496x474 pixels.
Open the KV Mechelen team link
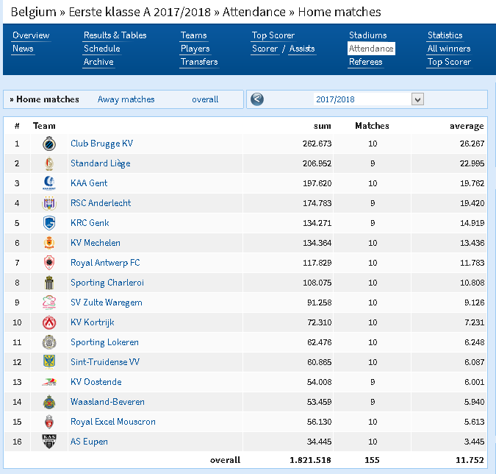pos(96,243)
